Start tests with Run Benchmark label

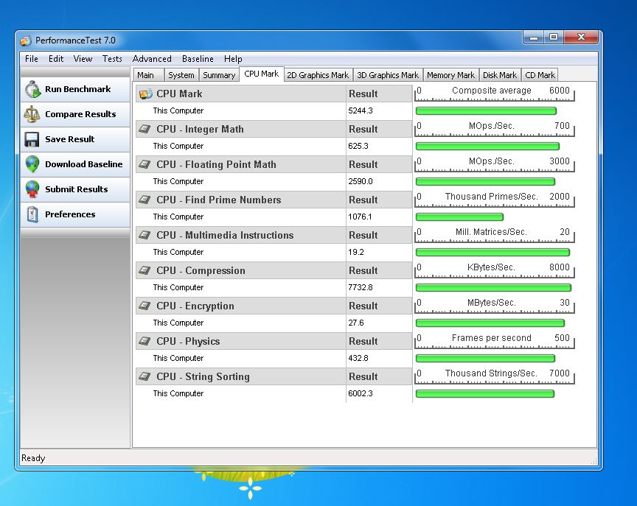(x=77, y=89)
